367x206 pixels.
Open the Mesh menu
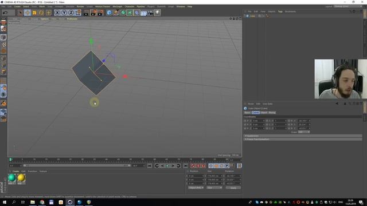coord(42,6)
